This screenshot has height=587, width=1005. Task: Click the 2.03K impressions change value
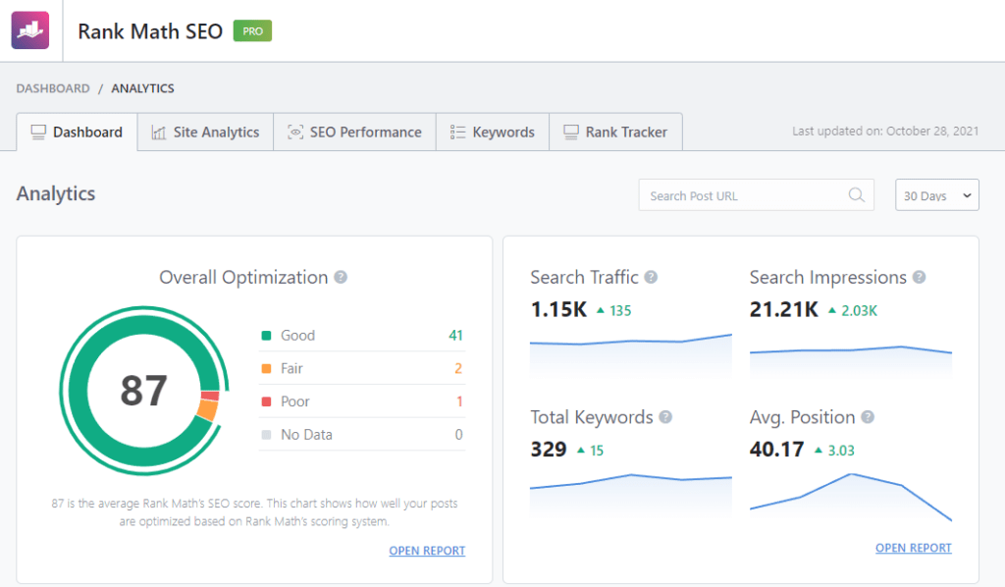pyautogui.click(x=859, y=311)
